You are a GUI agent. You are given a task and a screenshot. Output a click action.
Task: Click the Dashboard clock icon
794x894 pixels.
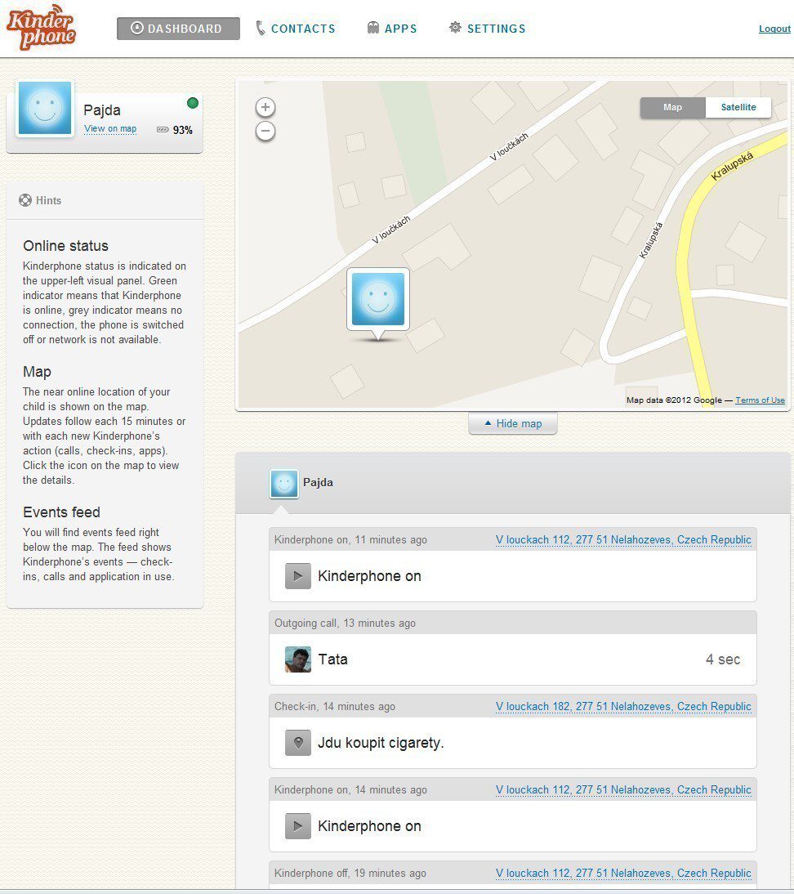pyautogui.click(x=136, y=28)
